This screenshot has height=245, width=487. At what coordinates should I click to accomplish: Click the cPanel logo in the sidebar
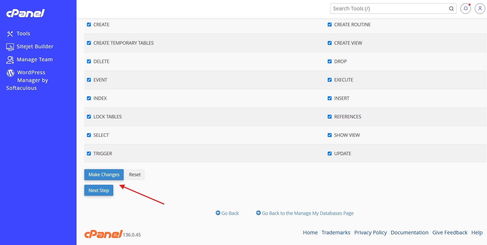[x=26, y=13]
